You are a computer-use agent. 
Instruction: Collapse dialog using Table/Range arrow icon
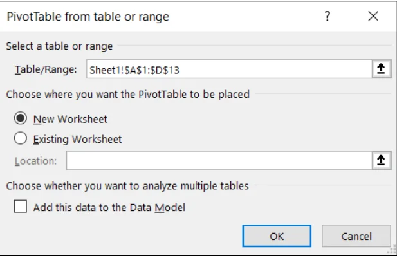[x=382, y=69]
